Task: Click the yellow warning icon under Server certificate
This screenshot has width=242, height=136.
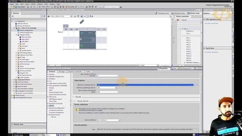Action: [76, 110]
